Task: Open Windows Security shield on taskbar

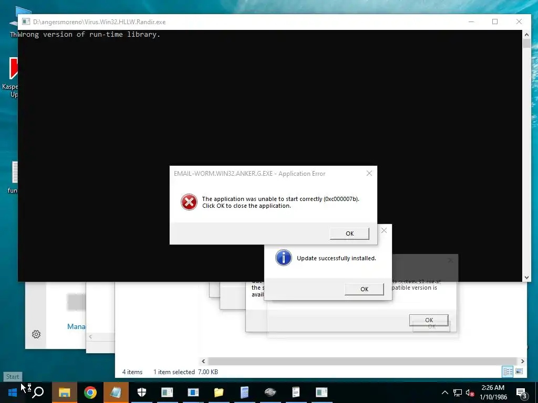Action: (142, 393)
